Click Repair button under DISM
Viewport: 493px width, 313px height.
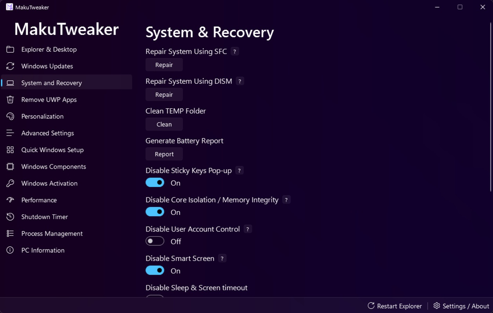(x=164, y=95)
